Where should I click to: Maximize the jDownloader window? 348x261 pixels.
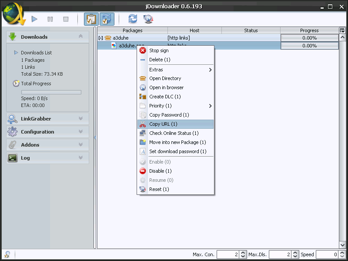pos(330,7)
